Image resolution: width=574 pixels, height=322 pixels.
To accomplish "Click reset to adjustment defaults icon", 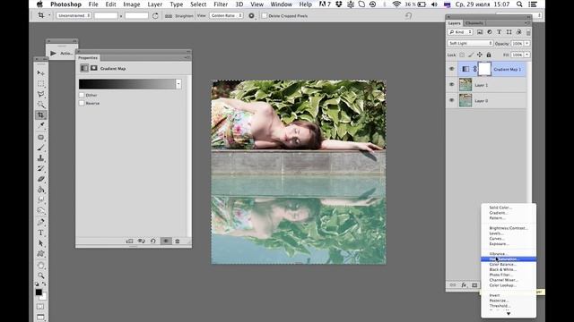I will click(x=153, y=241).
